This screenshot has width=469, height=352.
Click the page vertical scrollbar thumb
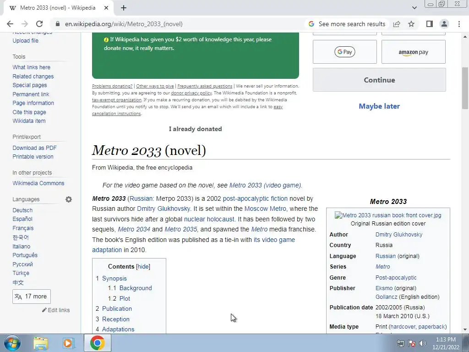click(465, 88)
